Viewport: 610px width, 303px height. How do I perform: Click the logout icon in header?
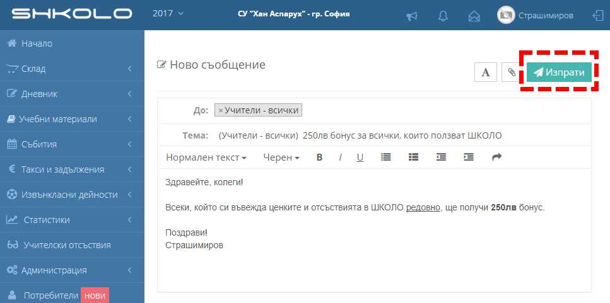(x=597, y=16)
